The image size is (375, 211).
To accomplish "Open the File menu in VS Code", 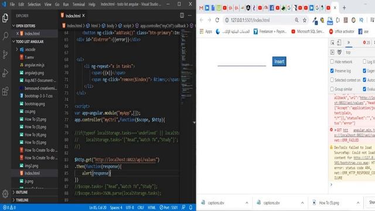I will click(x=12, y=4).
